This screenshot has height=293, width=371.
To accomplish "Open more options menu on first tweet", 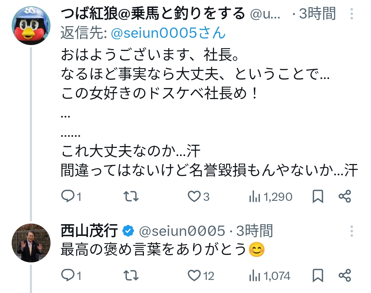I will point(352,14).
